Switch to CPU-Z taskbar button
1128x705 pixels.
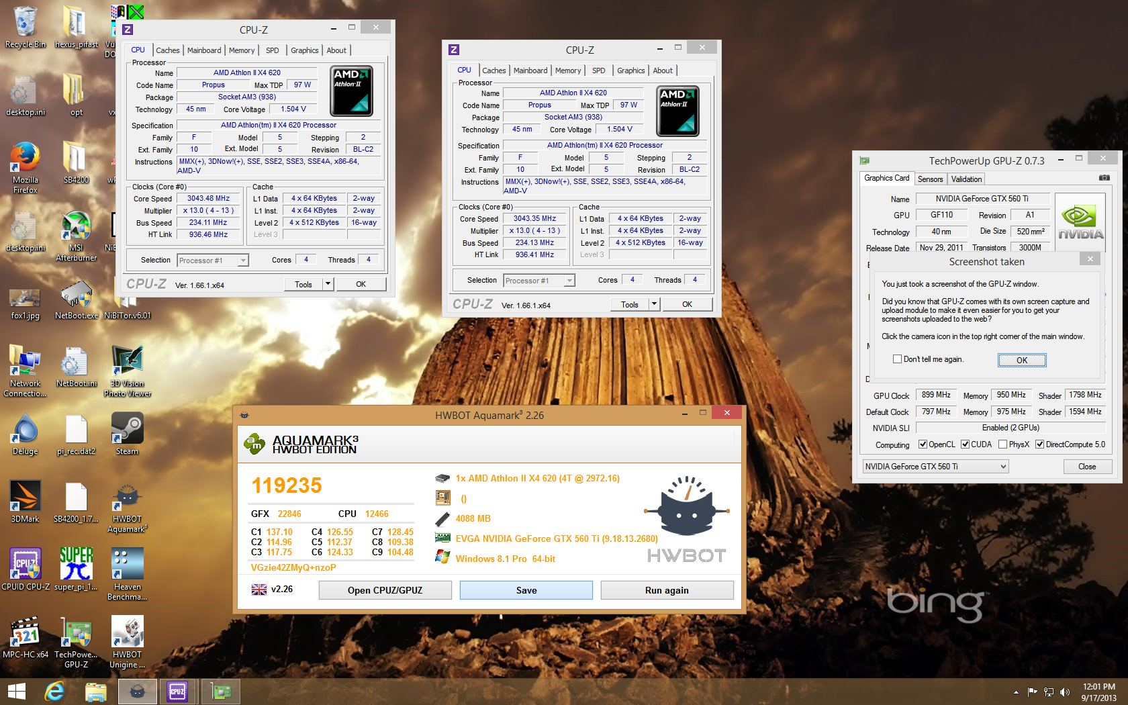click(x=178, y=692)
